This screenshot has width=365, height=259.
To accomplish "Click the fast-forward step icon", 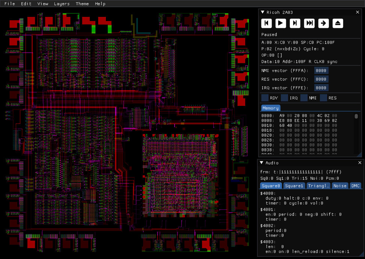I will (x=309, y=23).
